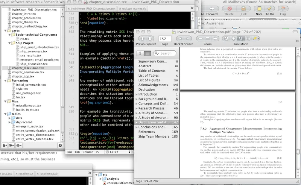This screenshot has width=301, height=185.
Task: Click the Junk button in Mail toolbar
Action: point(243,9)
